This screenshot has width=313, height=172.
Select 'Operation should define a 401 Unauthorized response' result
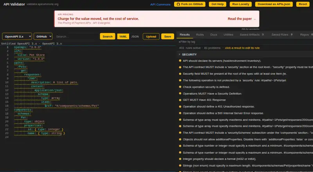coord(219,107)
